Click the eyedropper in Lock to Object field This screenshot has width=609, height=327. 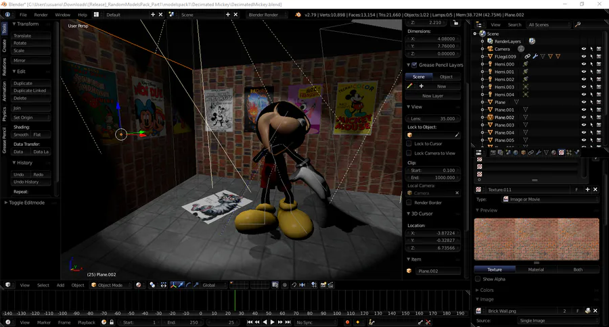tap(457, 135)
